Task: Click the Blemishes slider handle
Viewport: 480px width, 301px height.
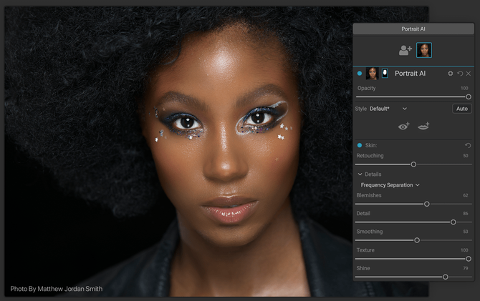Action: [427, 204]
